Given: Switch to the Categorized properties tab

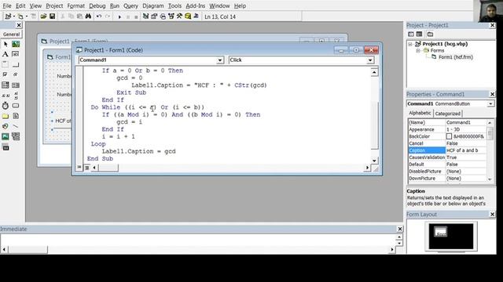Looking at the screenshot, I should 448,114.
